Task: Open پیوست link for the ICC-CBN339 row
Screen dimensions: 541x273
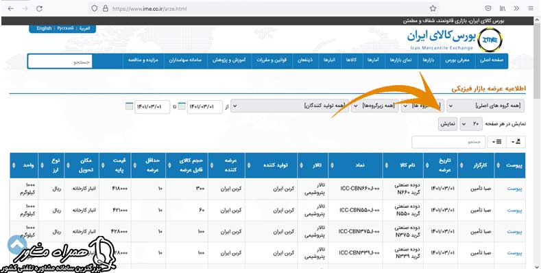Action: [x=514, y=253]
